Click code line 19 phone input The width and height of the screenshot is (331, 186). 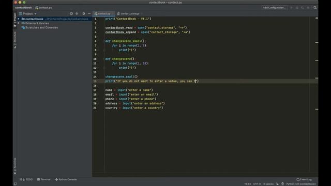click(x=131, y=99)
